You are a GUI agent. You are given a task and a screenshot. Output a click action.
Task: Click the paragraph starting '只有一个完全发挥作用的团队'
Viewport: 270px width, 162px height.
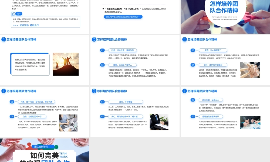point(128,124)
